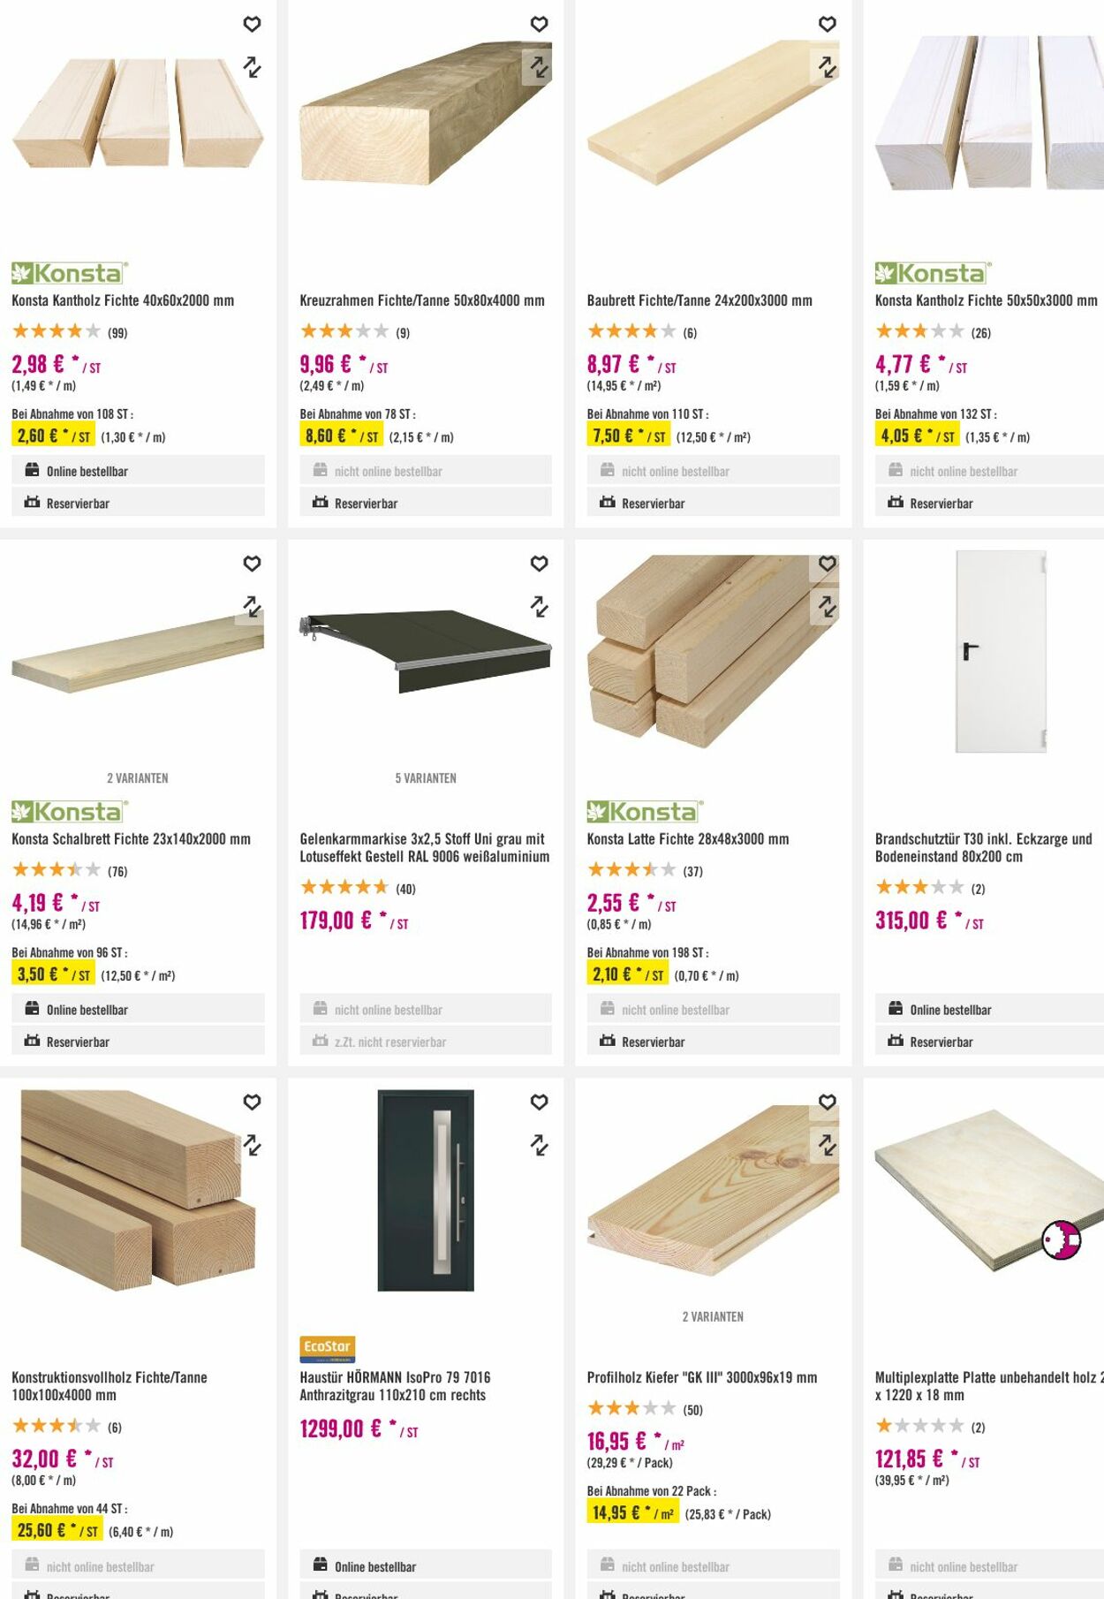Click the round badge on Multiplexplatte image
1104x1599 pixels.
1061,1240
